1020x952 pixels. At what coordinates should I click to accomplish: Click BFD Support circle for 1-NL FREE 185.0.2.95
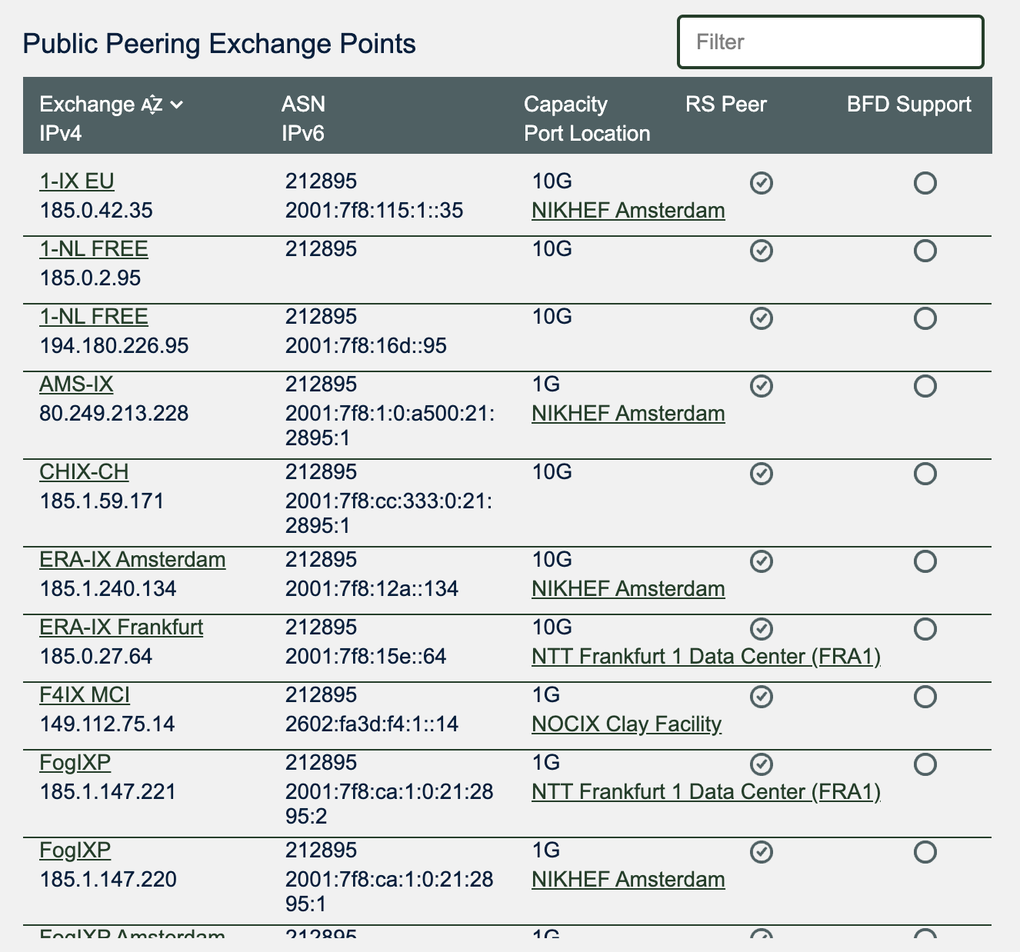(925, 251)
